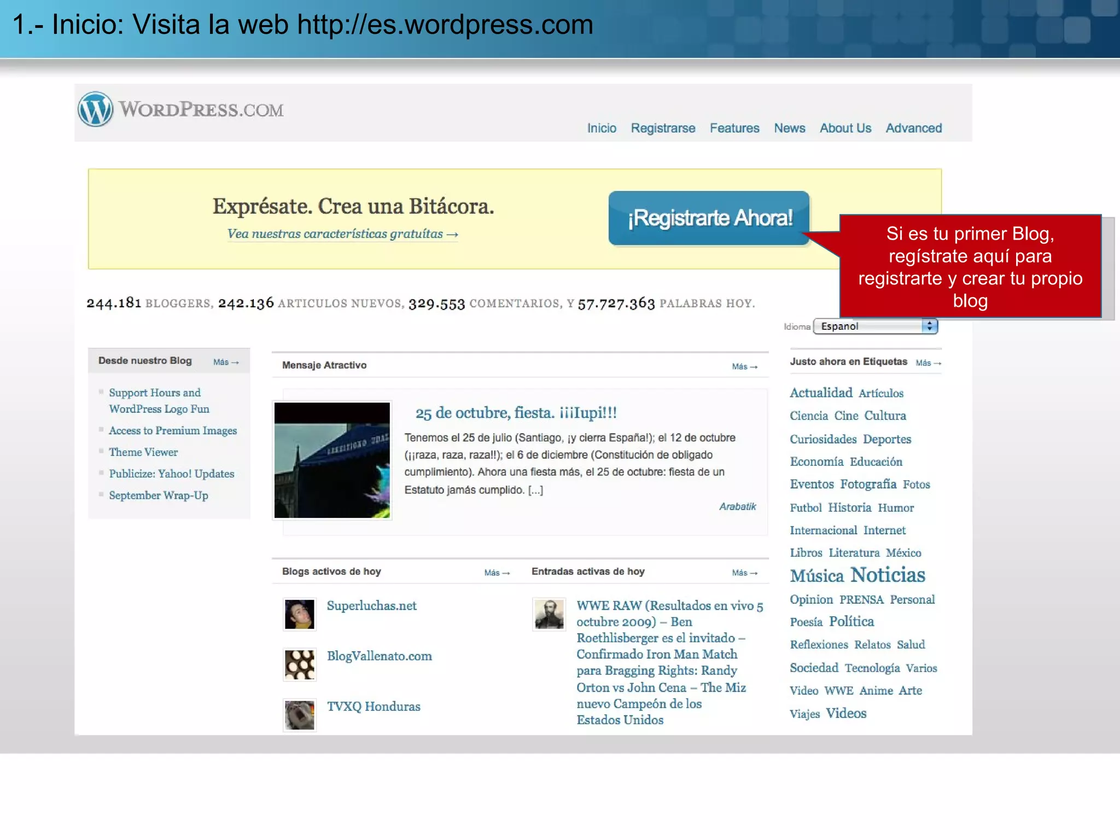The image size is (1120, 840).
Task: Select the Economía tag
Action: 816,462
